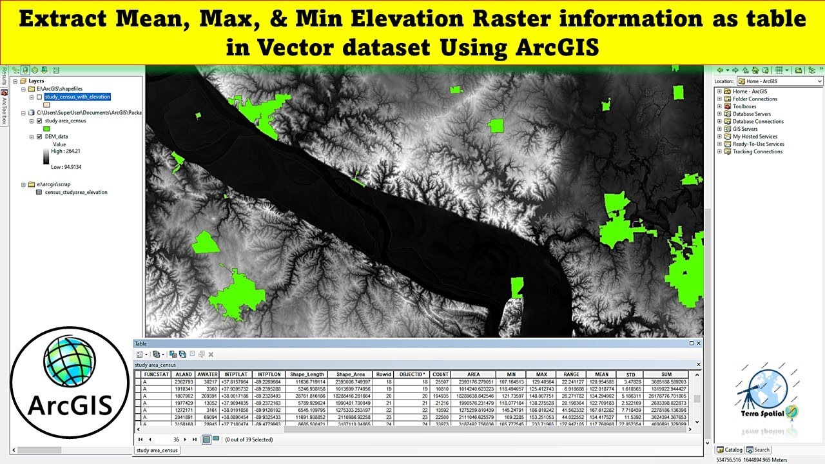Viewport: 825px width, 464px height.
Task: Open Related Tables menu
Action: click(x=157, y=354)
